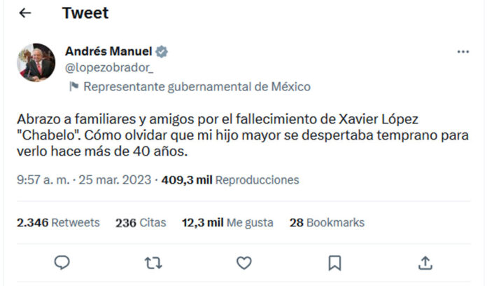Like the tweet with the heart icon
The height and width of the screenshot is (286, 487).
pos(244,263)
